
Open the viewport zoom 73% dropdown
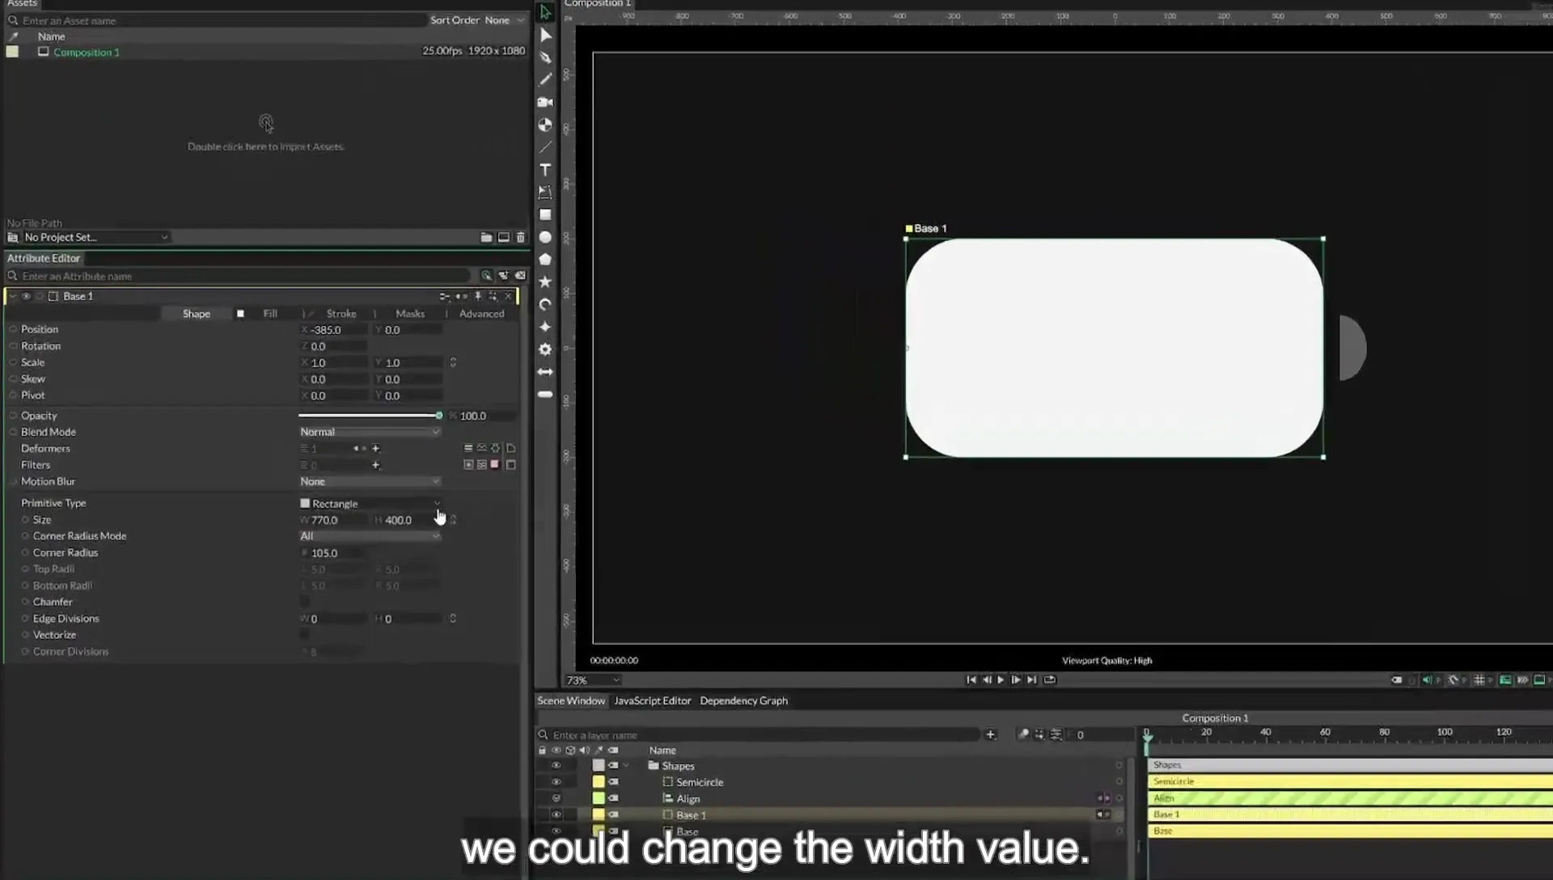pyautogui.click(x=593, y=680)
